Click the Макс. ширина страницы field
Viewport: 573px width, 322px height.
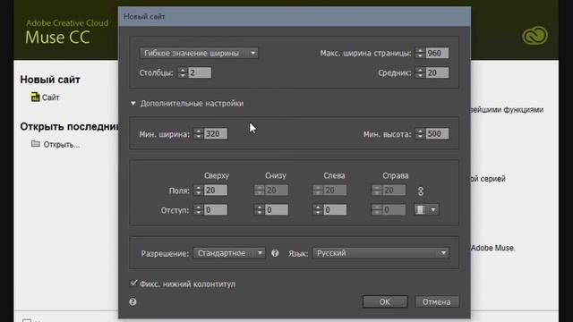[x=437, y=53]
